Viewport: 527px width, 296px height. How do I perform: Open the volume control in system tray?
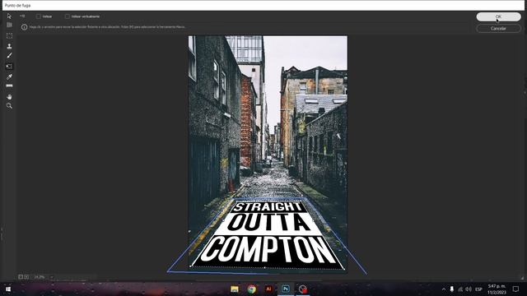click(469, 289)
